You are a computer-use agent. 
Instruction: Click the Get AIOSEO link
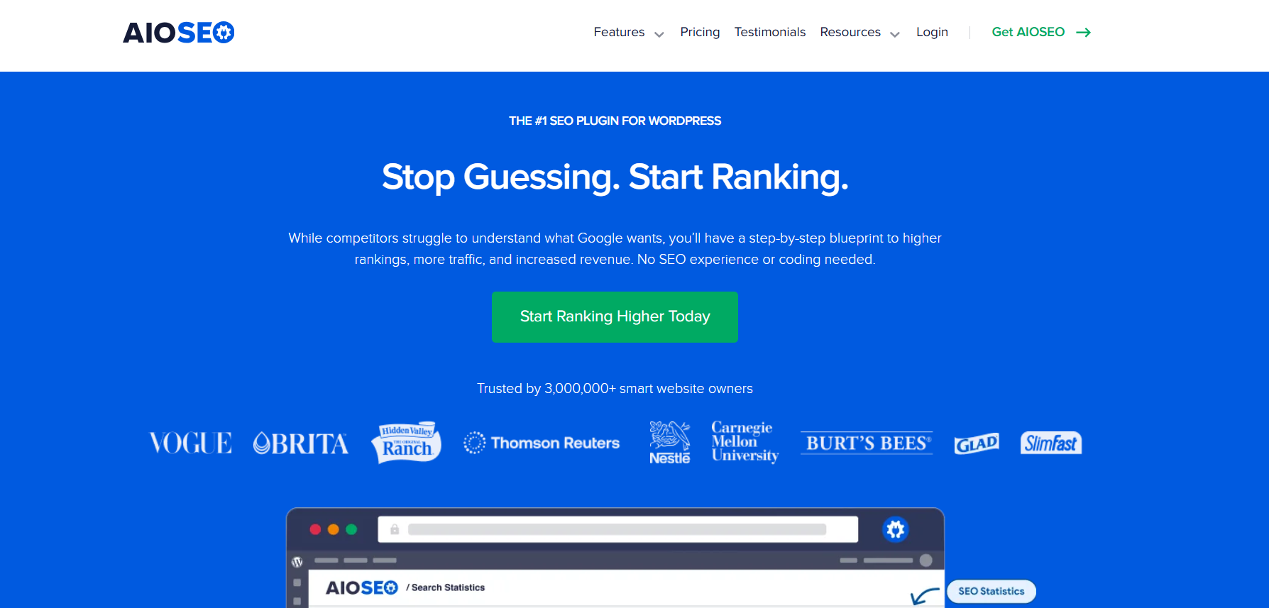(x=1040, y=33)
